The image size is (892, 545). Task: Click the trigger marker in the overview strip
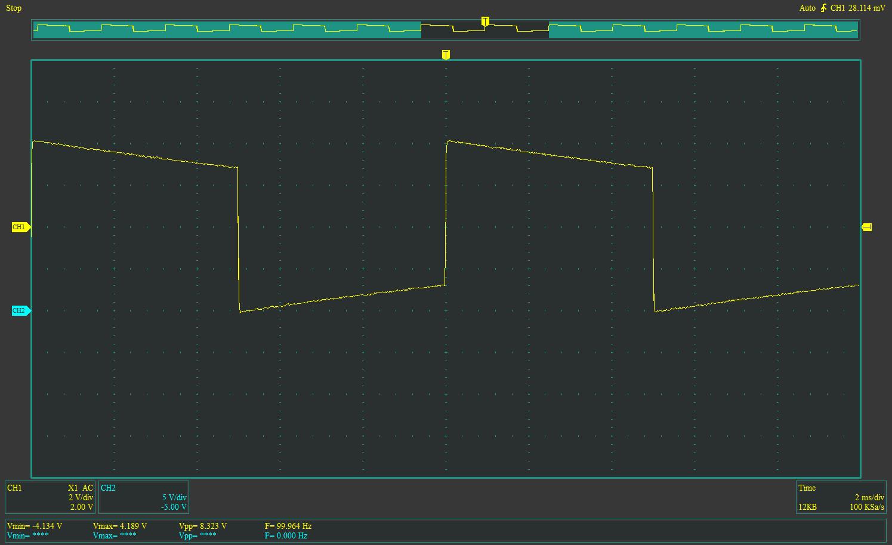click(x=485, y=22)
